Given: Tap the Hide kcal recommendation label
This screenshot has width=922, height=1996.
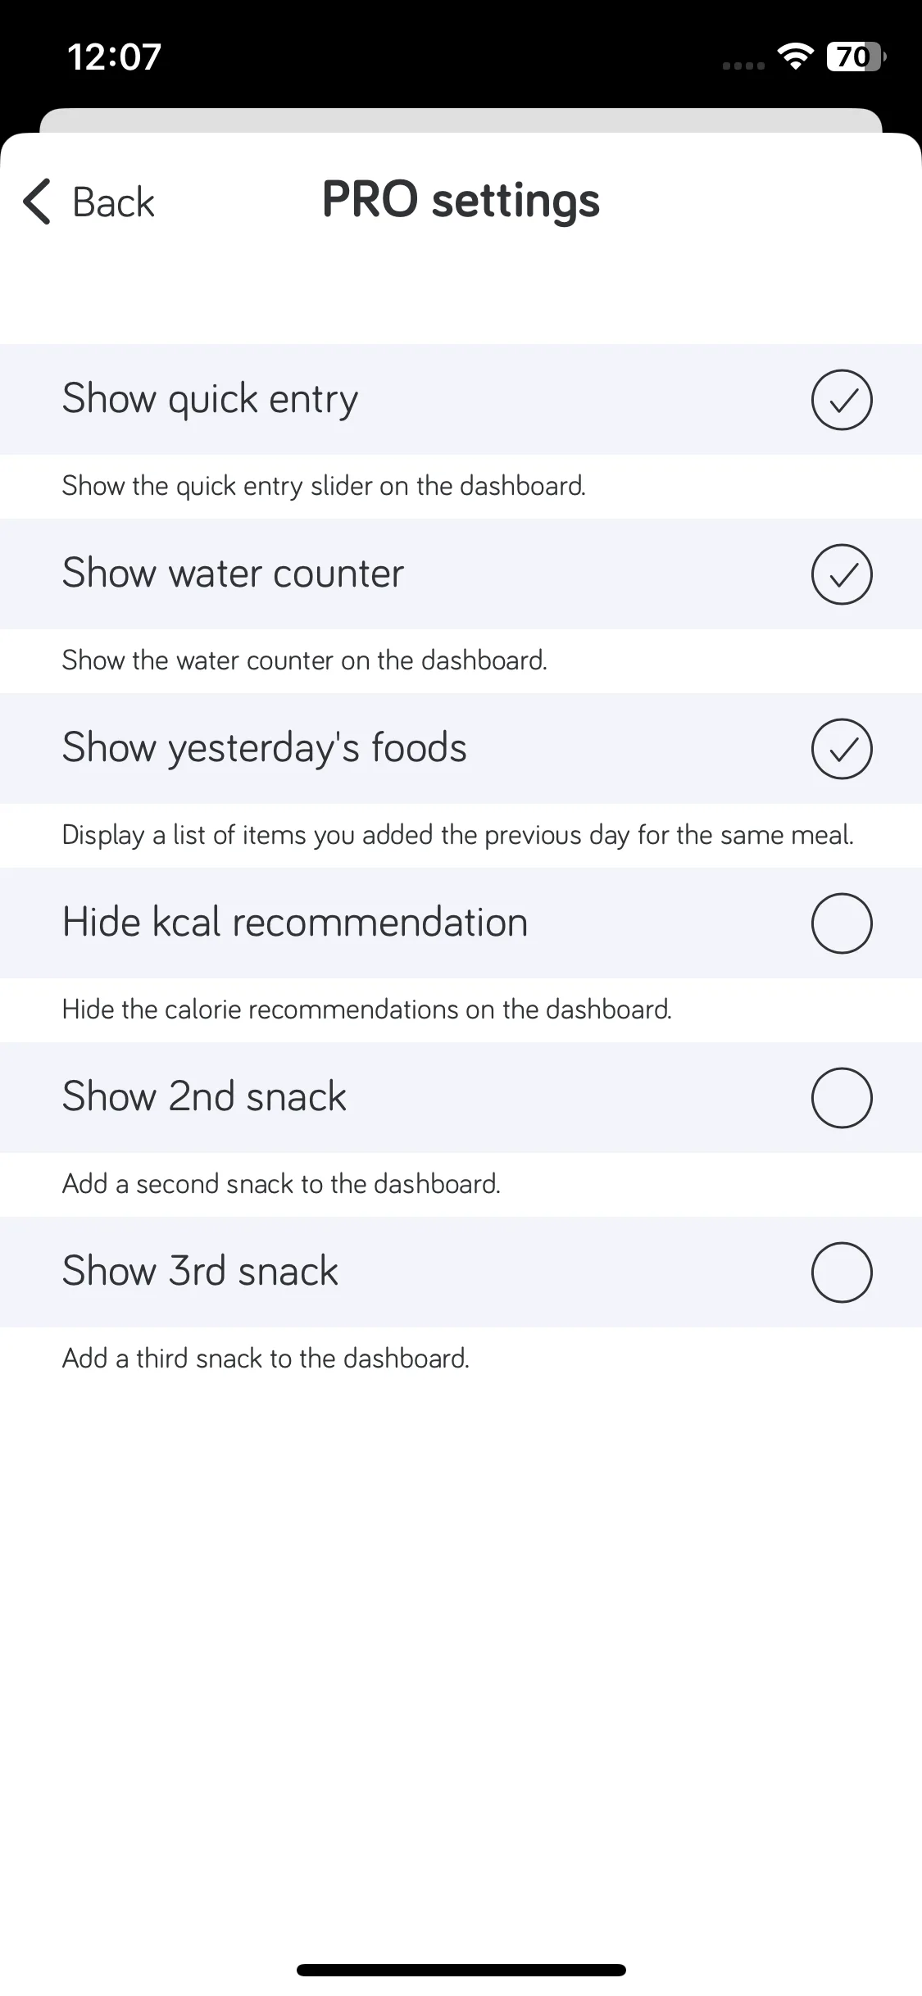Looking at the screenshot, I should click(295, 922).
